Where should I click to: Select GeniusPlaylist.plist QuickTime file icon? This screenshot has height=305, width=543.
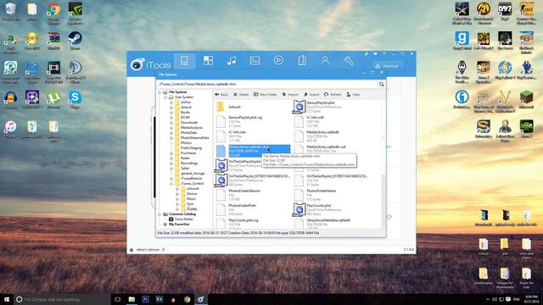pyautogui.click(x=299, y=107)
